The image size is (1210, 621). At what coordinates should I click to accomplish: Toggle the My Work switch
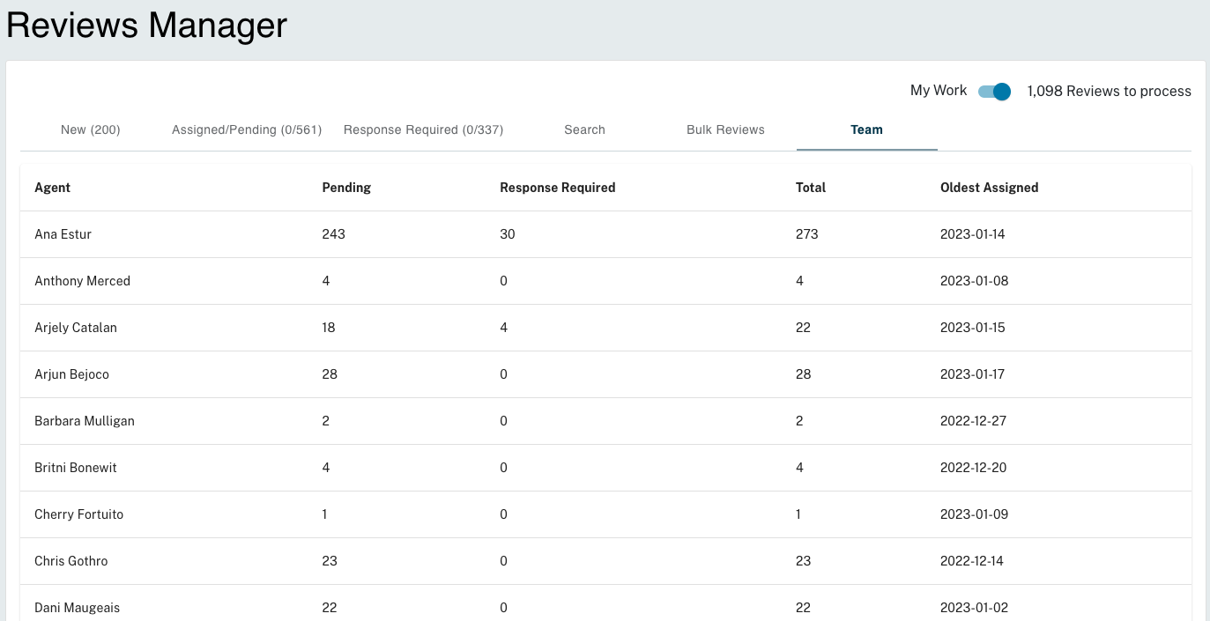(x=994, y=92)
